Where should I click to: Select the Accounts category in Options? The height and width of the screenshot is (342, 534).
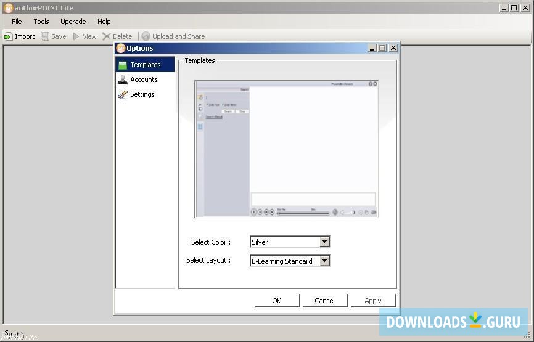click(145, 79)
